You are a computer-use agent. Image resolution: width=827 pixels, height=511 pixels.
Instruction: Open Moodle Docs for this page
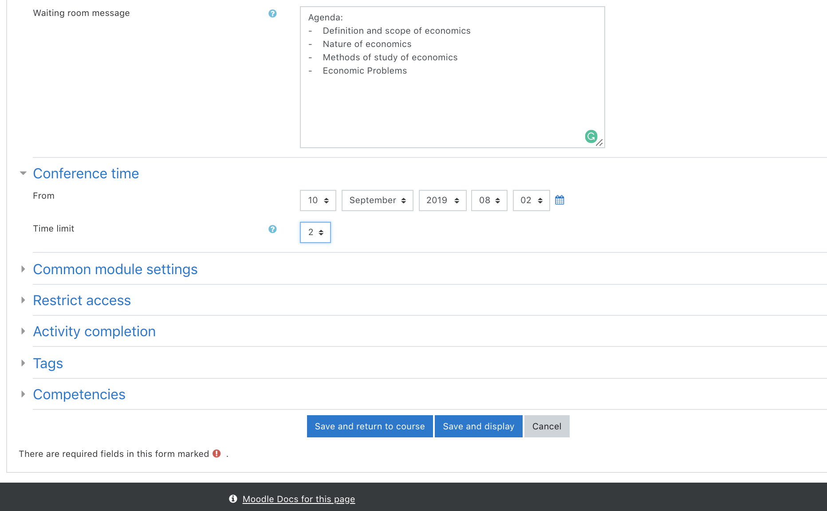pos(299,499)
